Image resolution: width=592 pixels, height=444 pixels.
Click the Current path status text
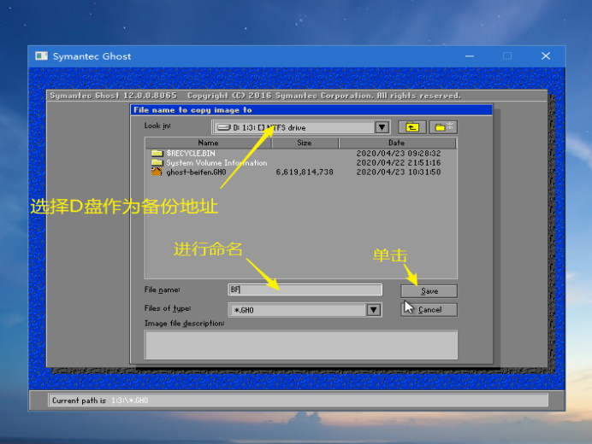point(100,400)
